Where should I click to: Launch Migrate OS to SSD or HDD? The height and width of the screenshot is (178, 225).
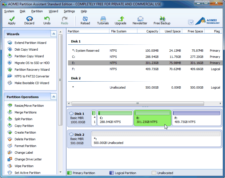pyautogui.click(x=32, y=63)
